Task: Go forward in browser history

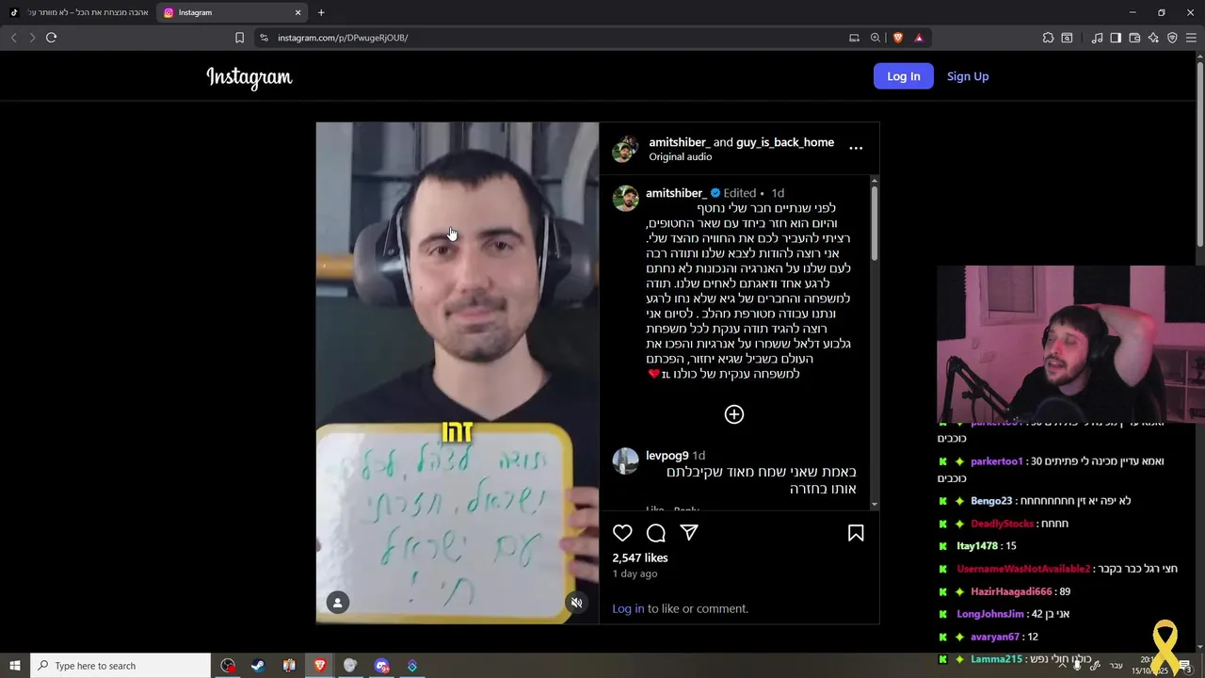Action: [31, 38]
